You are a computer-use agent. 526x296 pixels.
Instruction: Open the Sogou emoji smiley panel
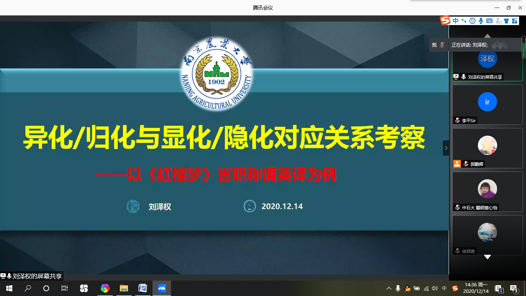(472, 21)
